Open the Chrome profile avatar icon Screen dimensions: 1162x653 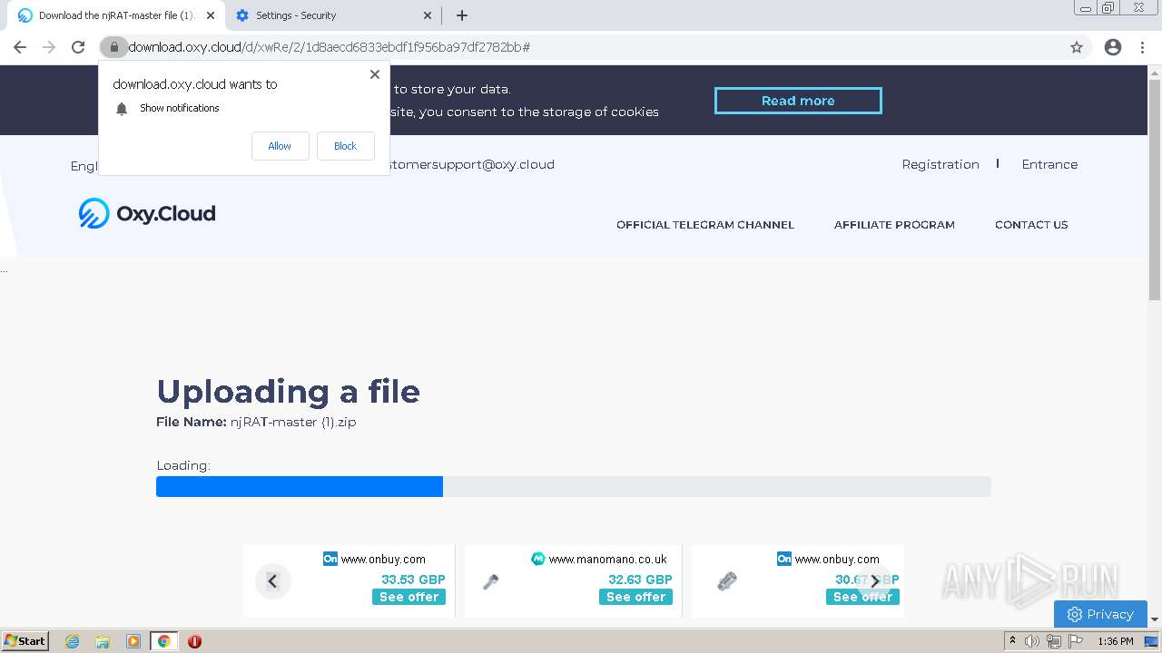(1113, 47)
